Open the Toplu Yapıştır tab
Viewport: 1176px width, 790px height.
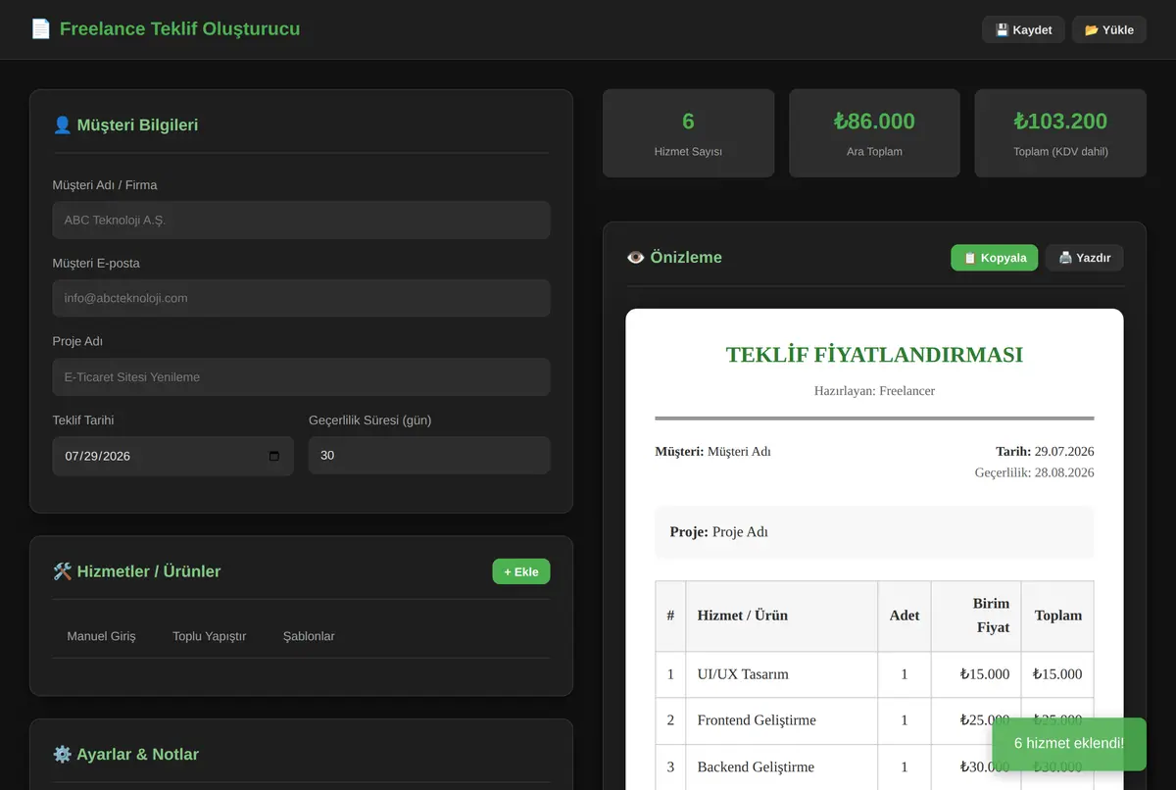209,636
